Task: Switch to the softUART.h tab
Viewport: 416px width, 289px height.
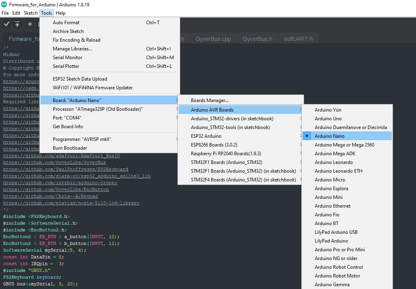Action: [x=299, y=39]
